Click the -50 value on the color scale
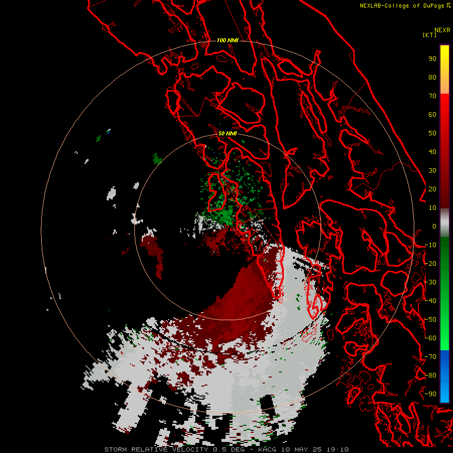 [x=430, y=319]
